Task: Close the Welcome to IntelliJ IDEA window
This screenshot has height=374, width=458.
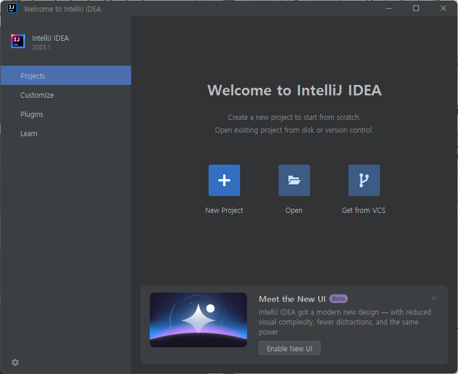Action: pos(443,9)
